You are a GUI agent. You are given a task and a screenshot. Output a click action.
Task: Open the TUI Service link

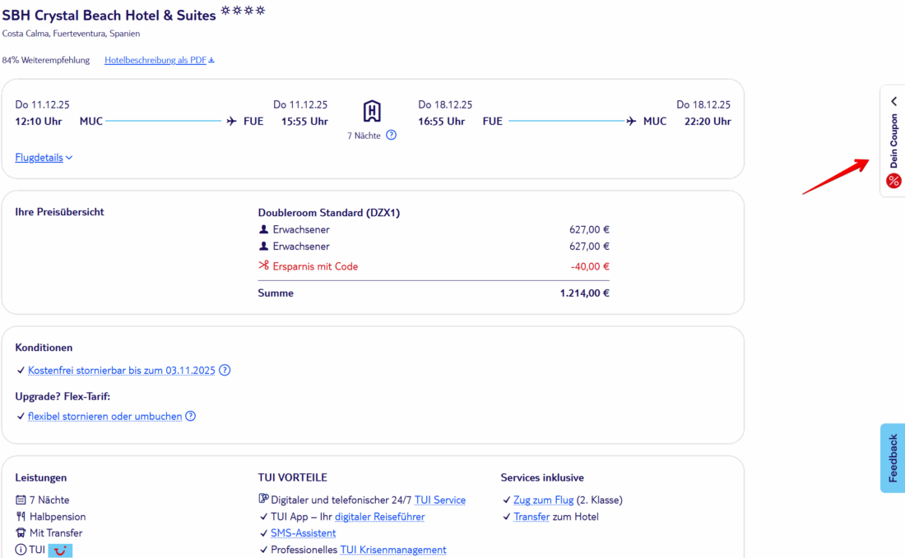point(439,500)
